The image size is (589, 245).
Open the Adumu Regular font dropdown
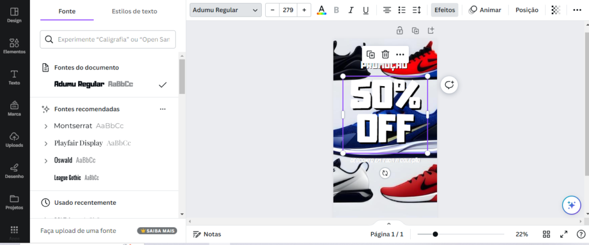coord(225,10)
